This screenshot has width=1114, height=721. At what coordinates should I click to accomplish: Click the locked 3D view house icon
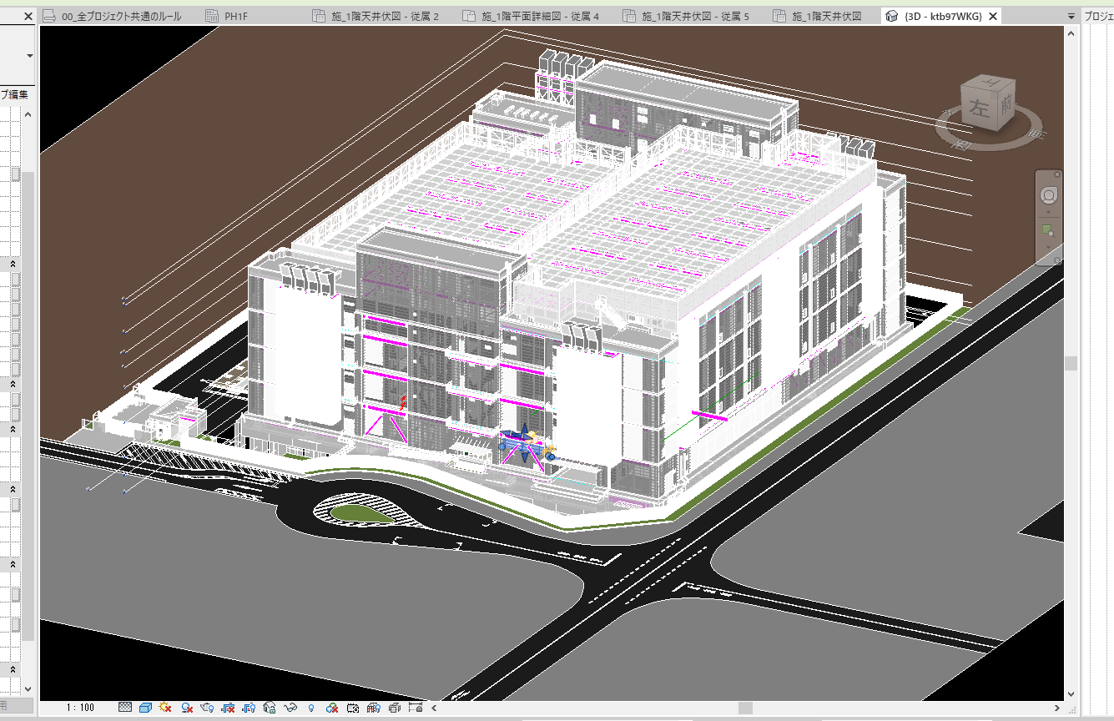point(270,708)
